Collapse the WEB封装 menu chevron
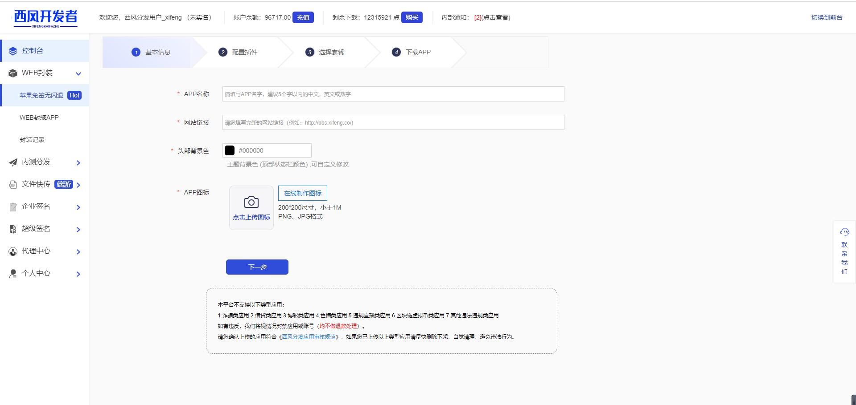The width and height of the screenshot is (856, 405). pos(78,74)
